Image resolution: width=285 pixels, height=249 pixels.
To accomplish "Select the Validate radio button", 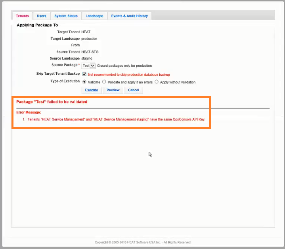I will [84, 82].
